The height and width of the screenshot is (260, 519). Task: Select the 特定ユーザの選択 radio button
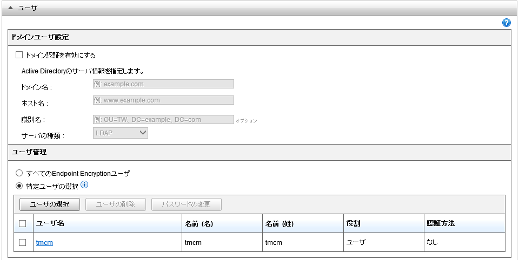click(19, 187)
